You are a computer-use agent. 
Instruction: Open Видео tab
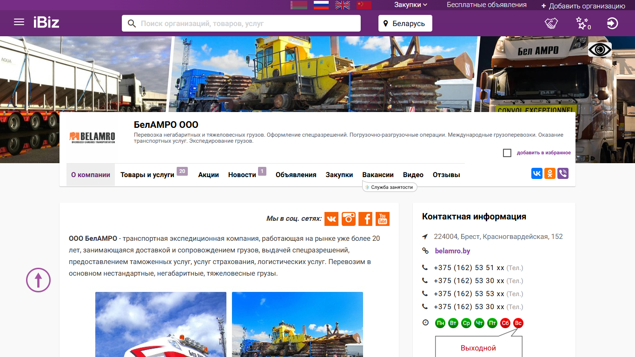point(413,175)
